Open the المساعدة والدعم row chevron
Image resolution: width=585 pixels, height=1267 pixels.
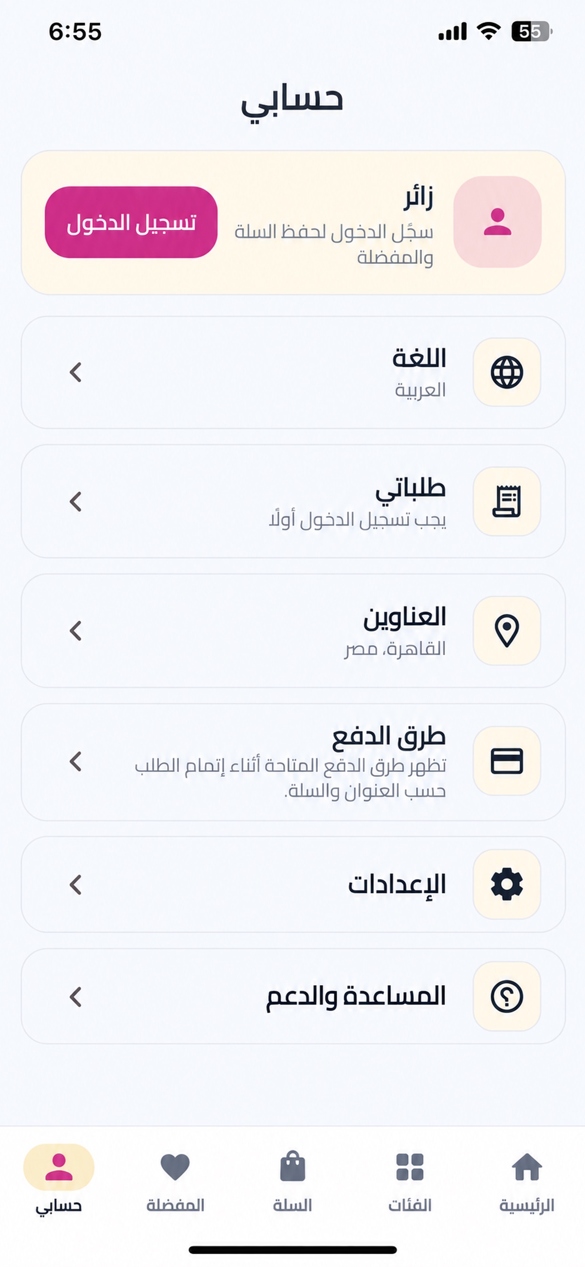coord(76,996)
